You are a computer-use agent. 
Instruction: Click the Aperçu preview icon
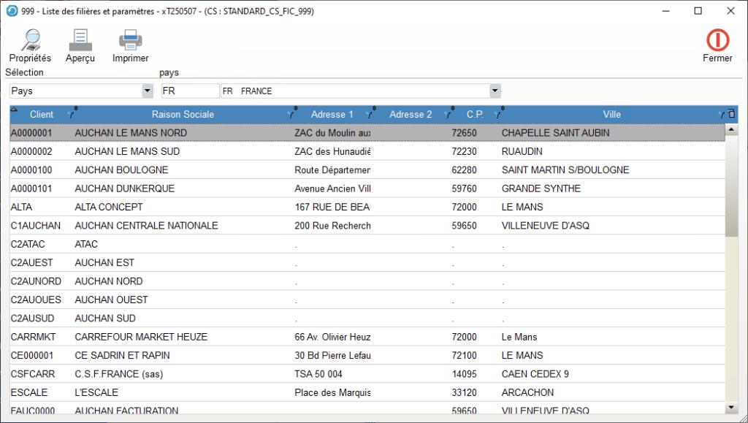80,40
